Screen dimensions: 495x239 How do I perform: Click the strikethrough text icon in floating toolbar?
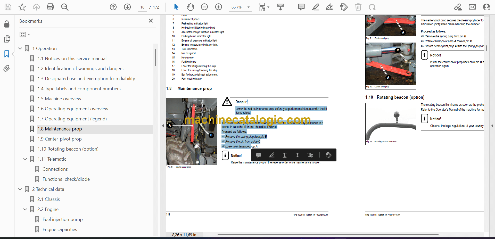[x=297, y=155]
